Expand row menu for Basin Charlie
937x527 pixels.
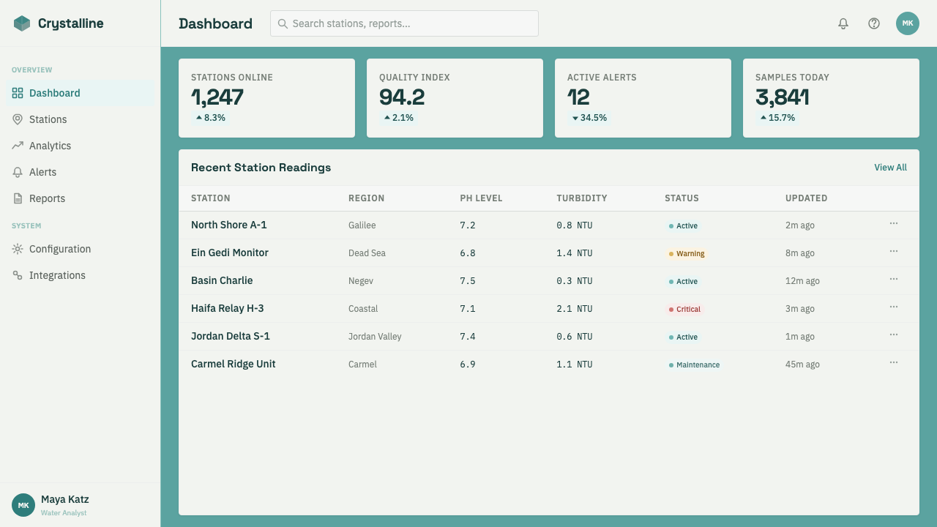pyautogui.click(x=894, y=280)
